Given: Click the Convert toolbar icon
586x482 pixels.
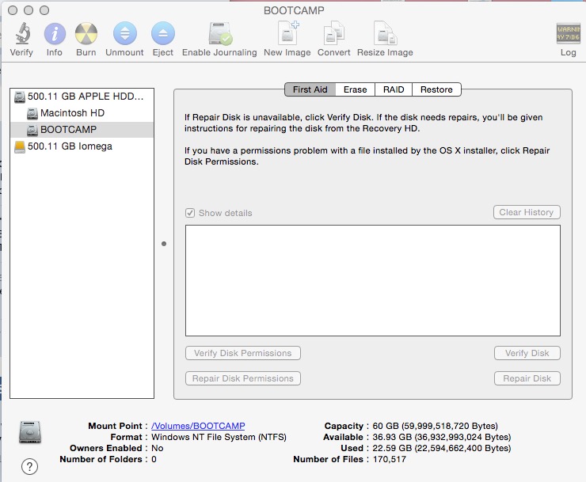Looking at the screenshot, I should pyautogui.click(x=333, y=33).
